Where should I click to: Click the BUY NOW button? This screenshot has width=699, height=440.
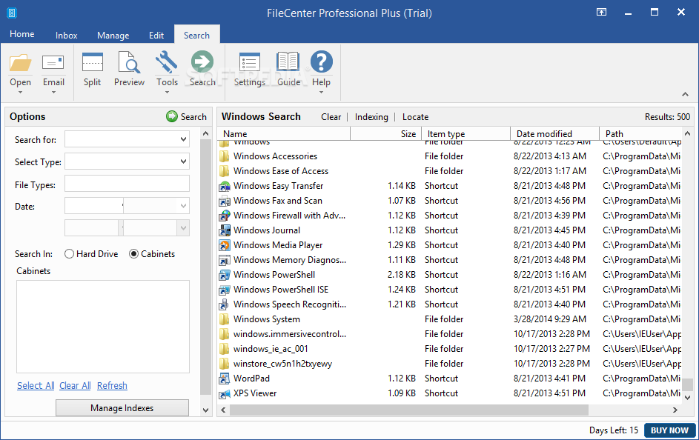coord(669,430)
